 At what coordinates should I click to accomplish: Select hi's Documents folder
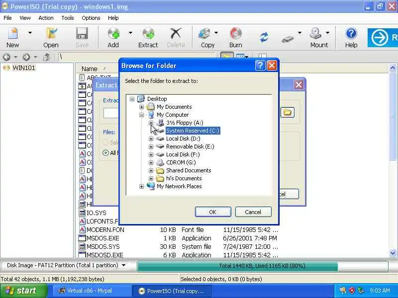[x=184, y=178]
